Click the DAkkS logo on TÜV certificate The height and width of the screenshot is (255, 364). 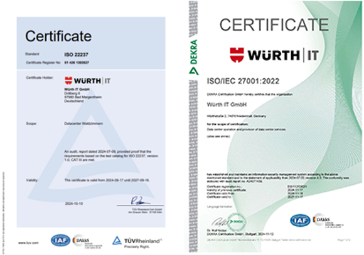tap(87, 242)
